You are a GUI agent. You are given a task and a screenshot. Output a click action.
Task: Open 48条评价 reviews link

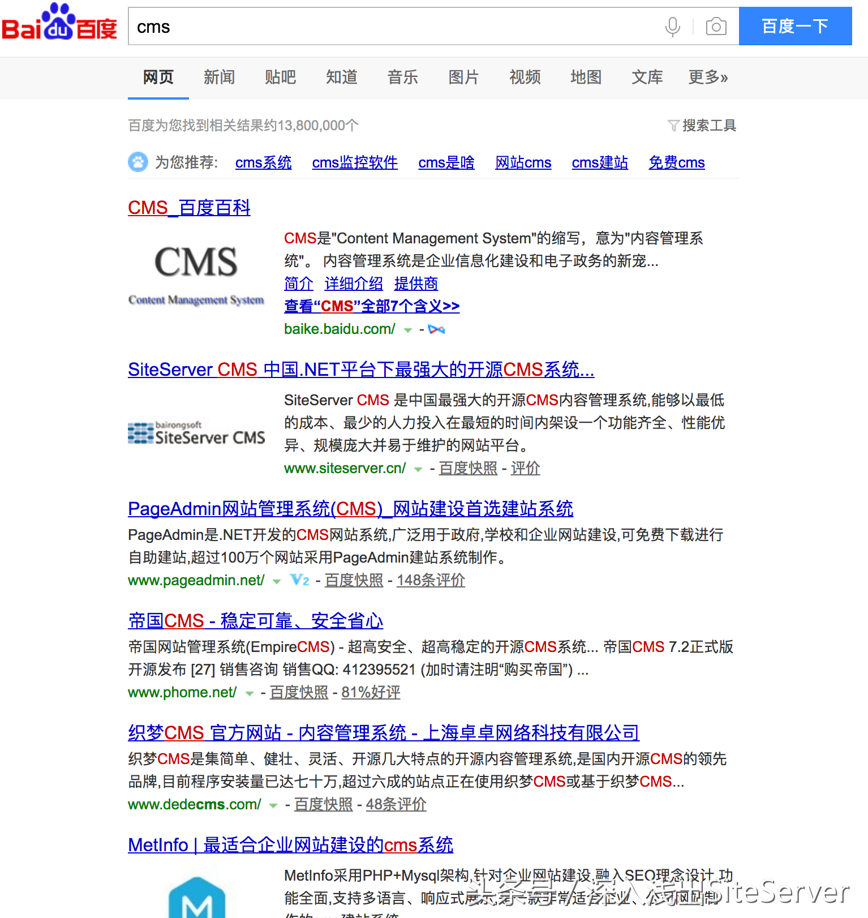click(396, 804)
